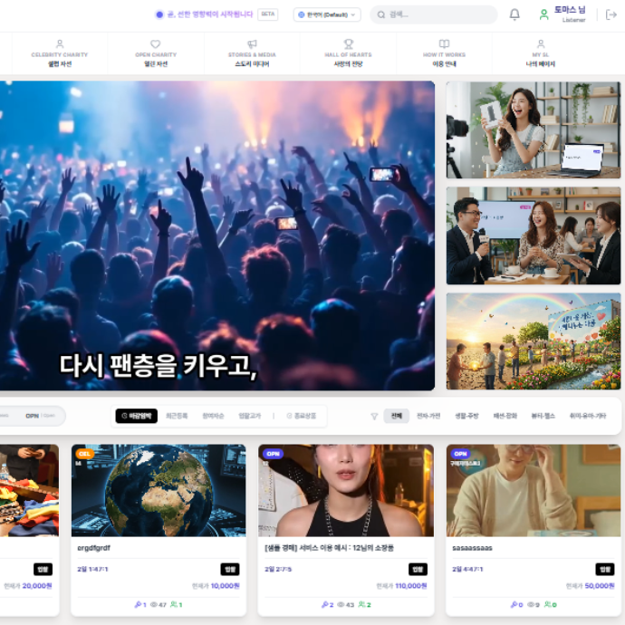Image resolution: width=625 pixels, height=625 pixels.
Task: Open Stories & Media megaphone icon
Action: point(252,43)
